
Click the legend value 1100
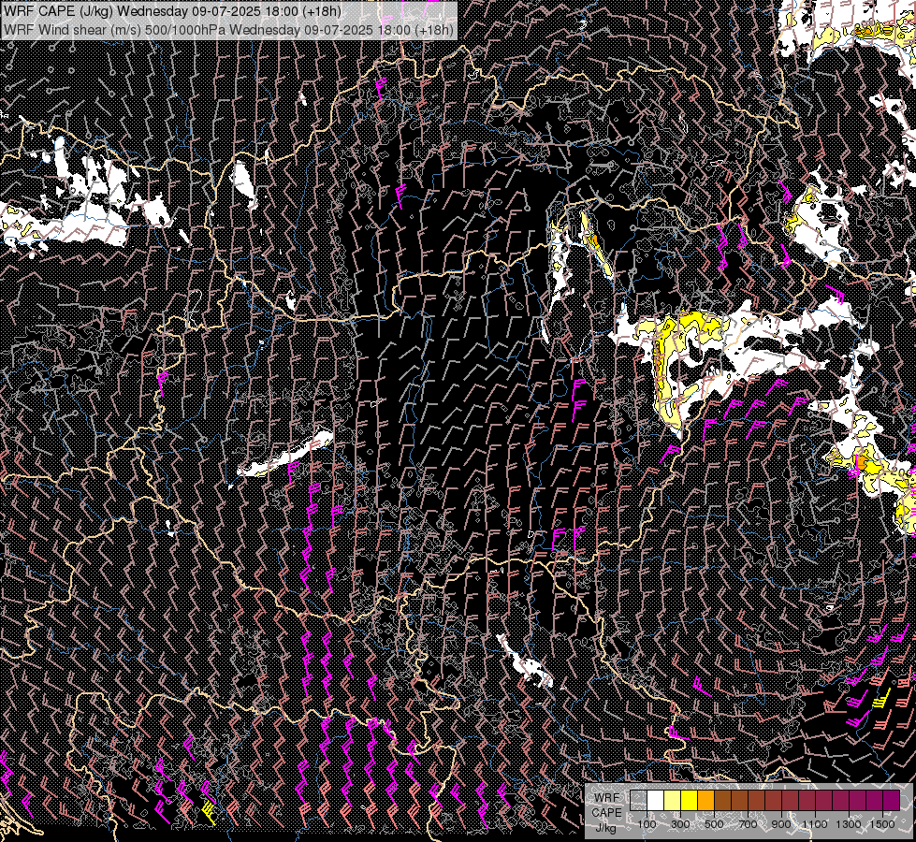coord(814,824)
